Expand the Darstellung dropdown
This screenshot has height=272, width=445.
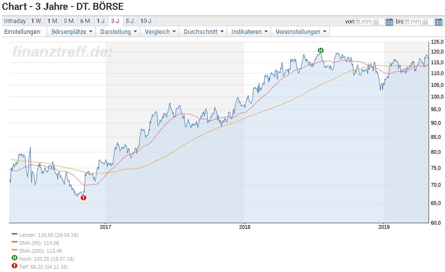(118, 31)
